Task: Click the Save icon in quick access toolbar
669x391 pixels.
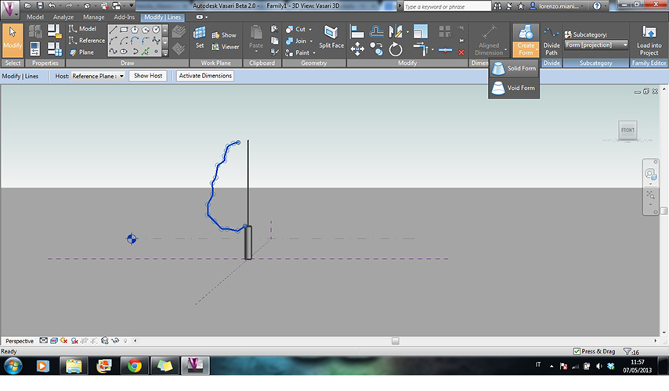Action: pyautogui.click(x=40, y=6)
